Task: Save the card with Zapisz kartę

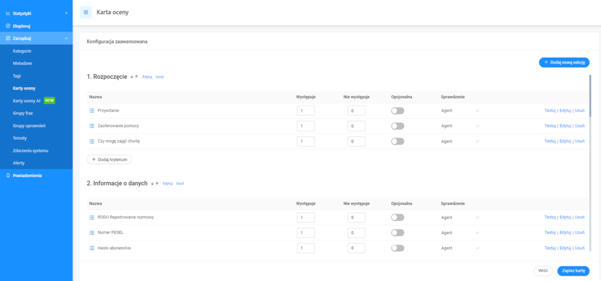Action: pos(573,271)
